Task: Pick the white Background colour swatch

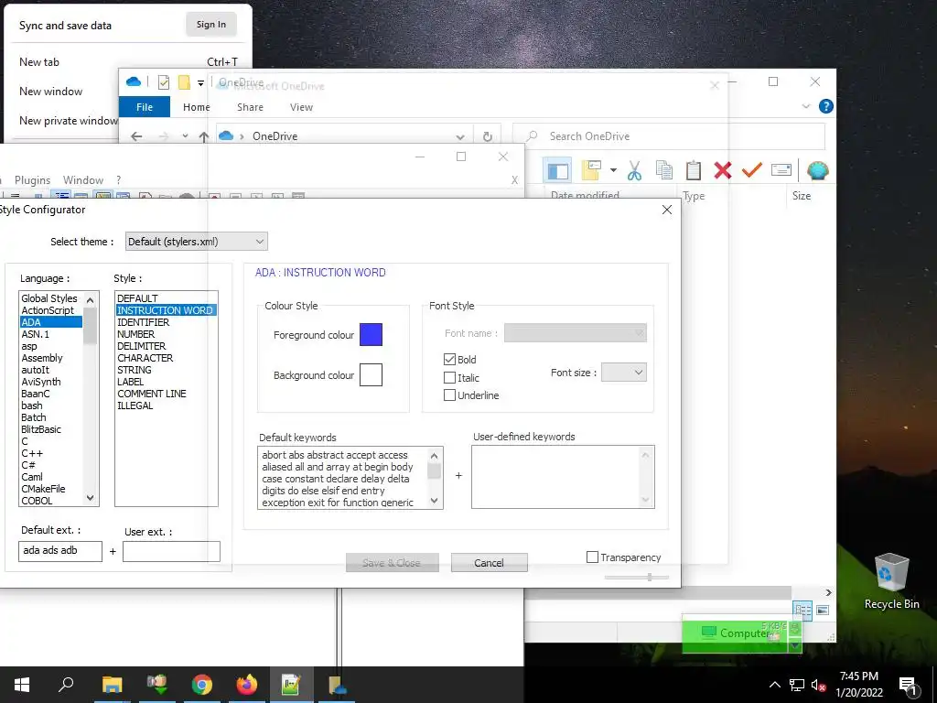Action: pos(371,374)
